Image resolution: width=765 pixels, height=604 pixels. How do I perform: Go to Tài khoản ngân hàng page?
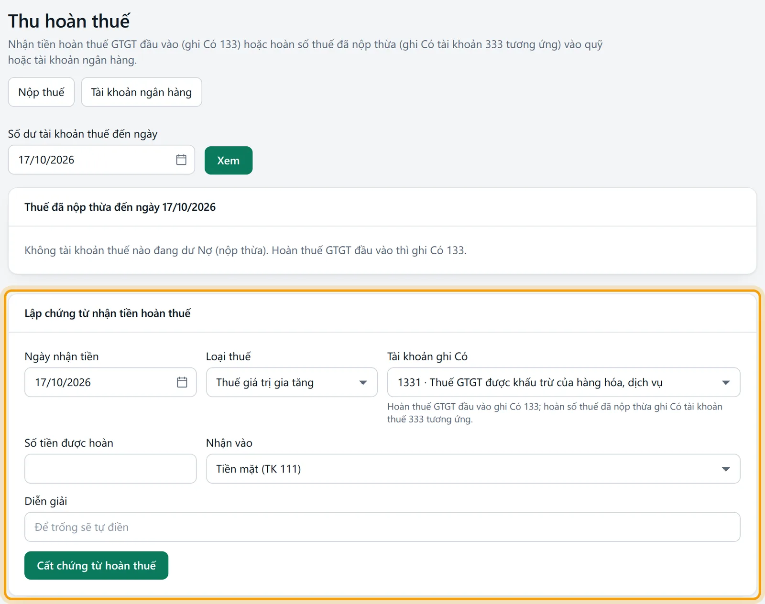(142, 92)
